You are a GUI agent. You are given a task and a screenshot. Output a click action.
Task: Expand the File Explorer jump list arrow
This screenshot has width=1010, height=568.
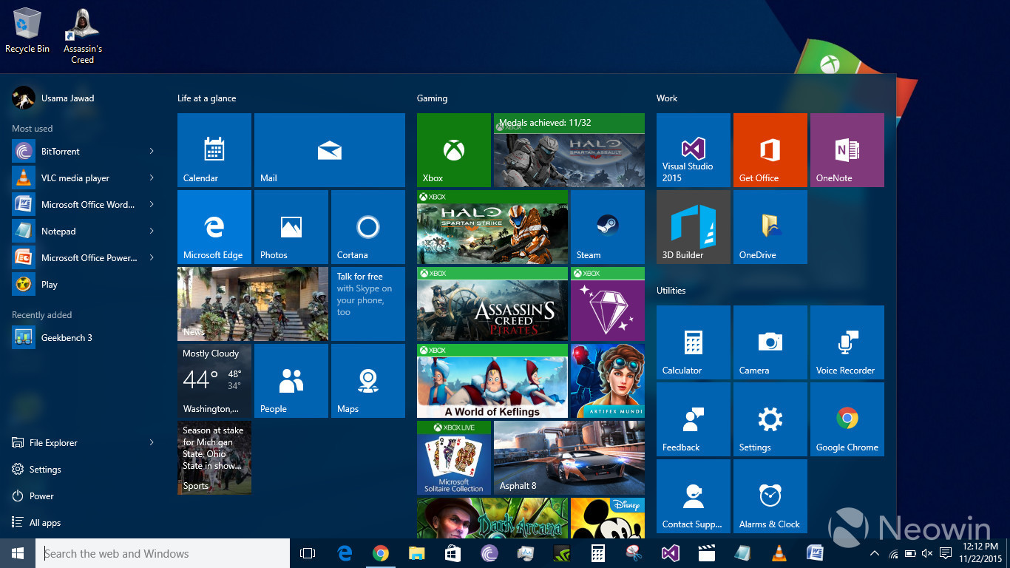[x=152, y=442]
